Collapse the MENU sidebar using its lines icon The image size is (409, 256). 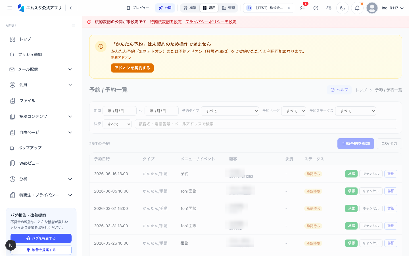pos(73,26)
